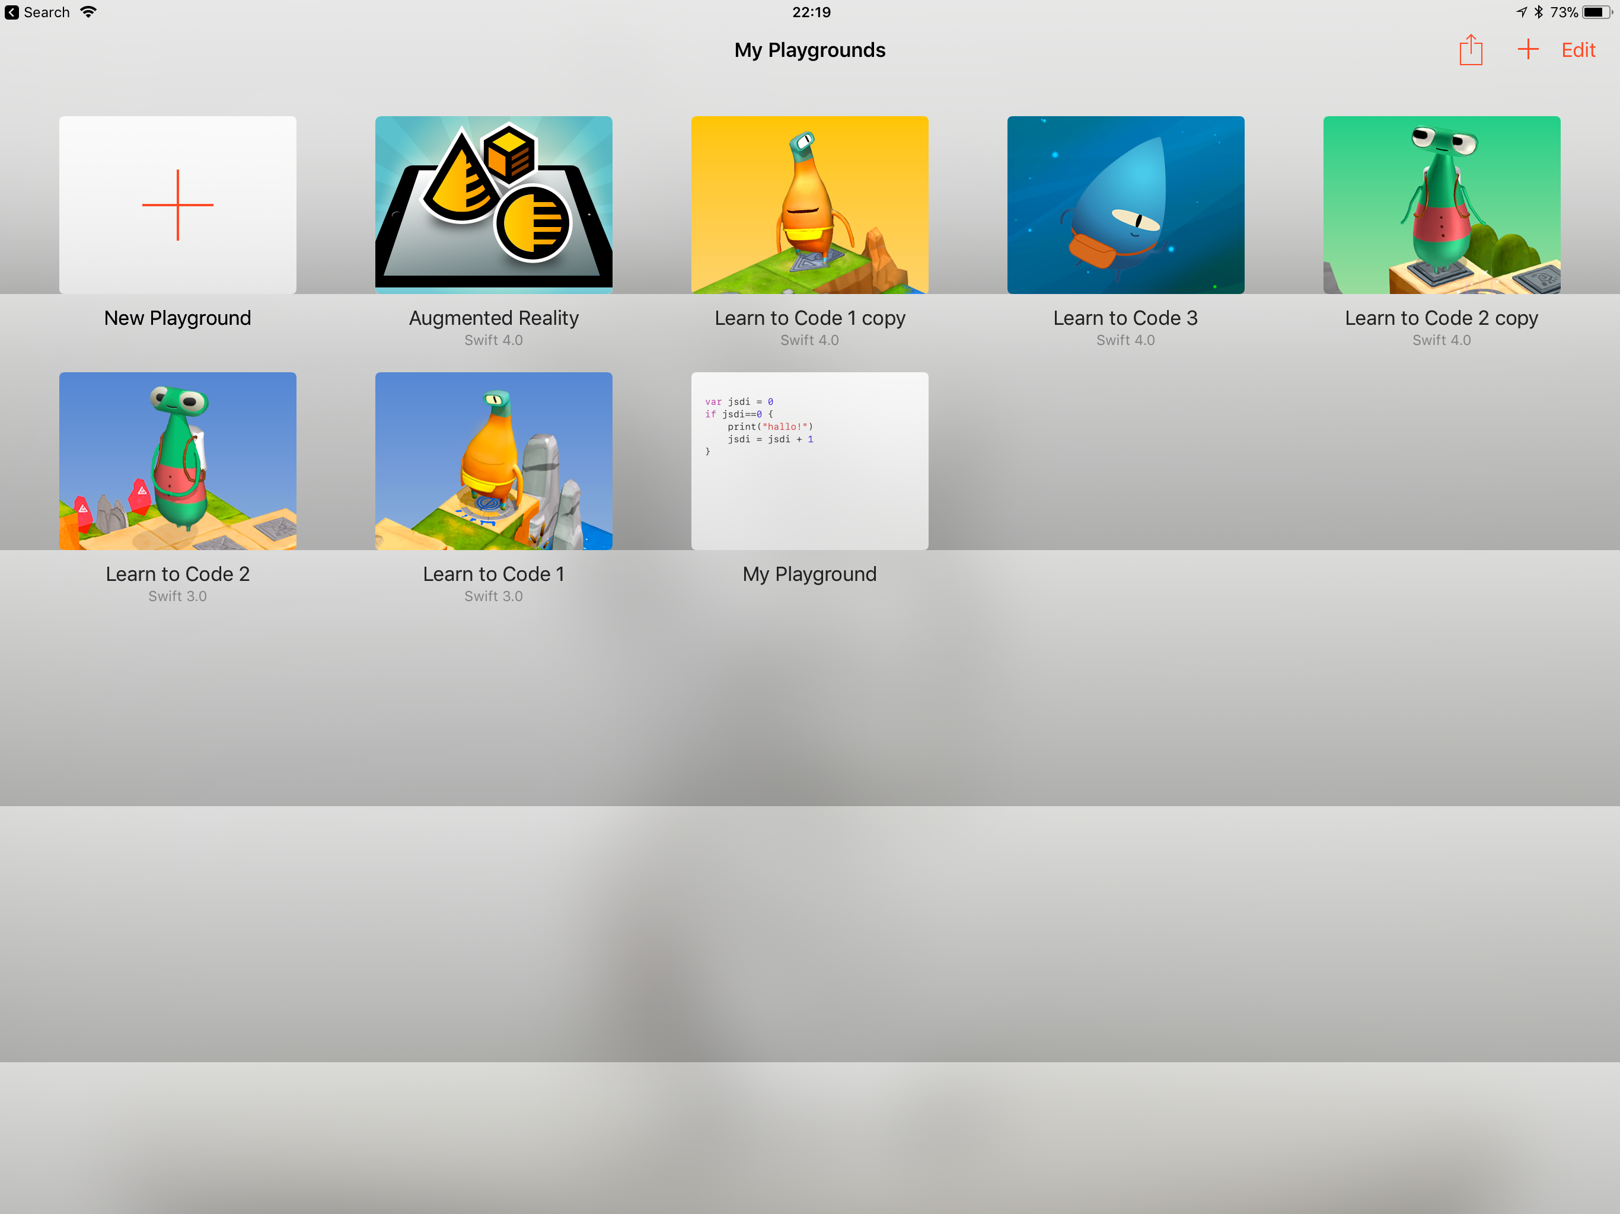This screenshot has width=1620, height=1214.
Task: Select the 'Learn to Code 2 copy' title
Action: pyautogui.click(x=1442, y=318)
